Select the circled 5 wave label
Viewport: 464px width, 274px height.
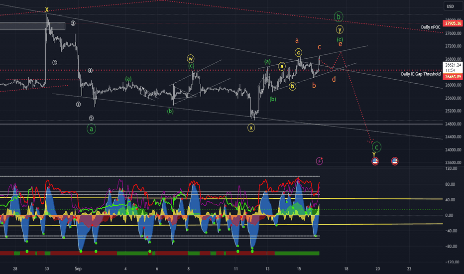(x=91, y=118)
